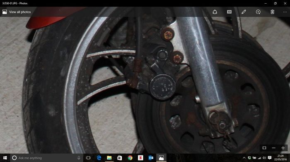This screenshot has width=290, height=162.
Task: Open Task View on the taskbar
Action: tap(88, 158)
